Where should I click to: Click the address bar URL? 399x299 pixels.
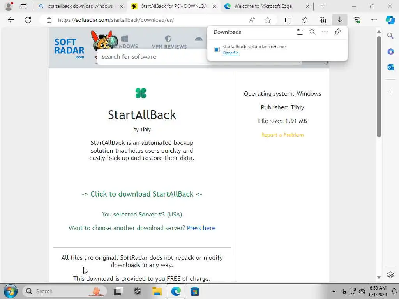point(116,20)
